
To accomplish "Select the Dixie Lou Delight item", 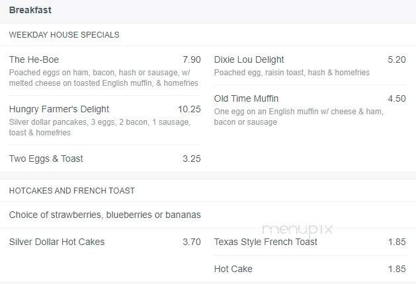I will pos(249,59).
